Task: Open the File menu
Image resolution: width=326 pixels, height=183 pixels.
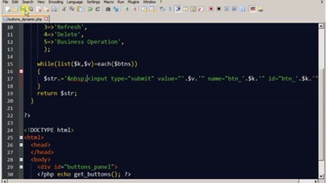Action: coord(5,2)
